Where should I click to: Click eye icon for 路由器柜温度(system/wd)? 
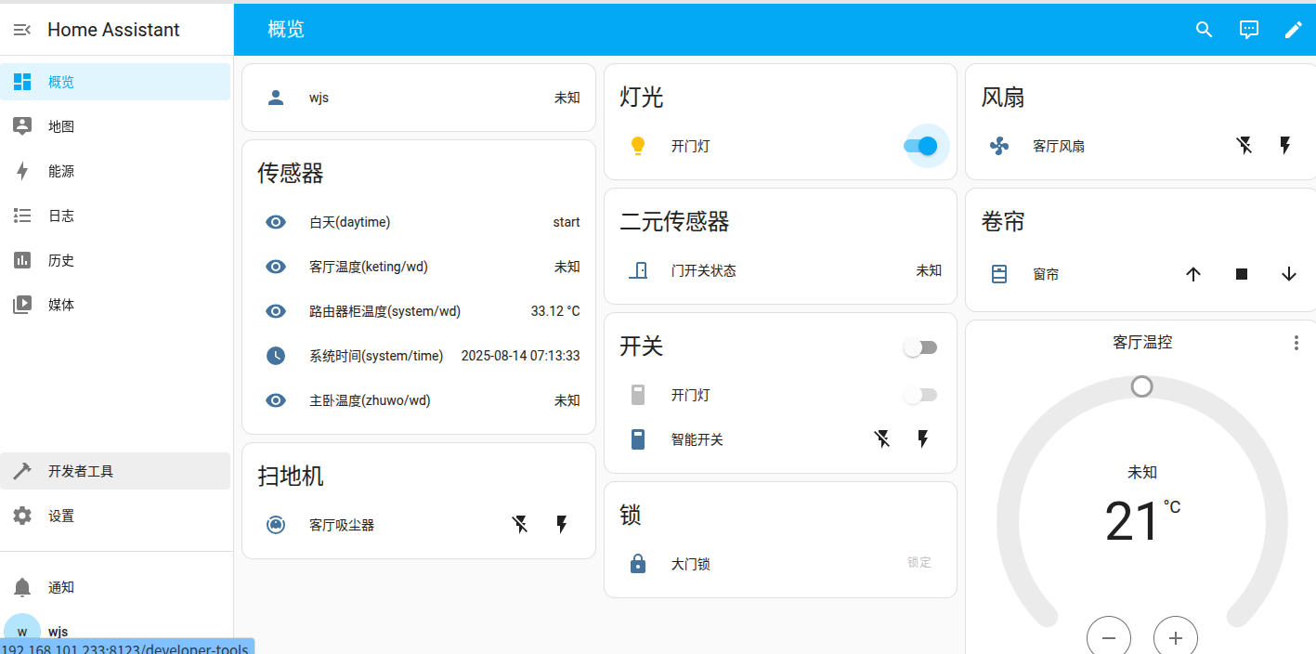click(x=276, y=311)
